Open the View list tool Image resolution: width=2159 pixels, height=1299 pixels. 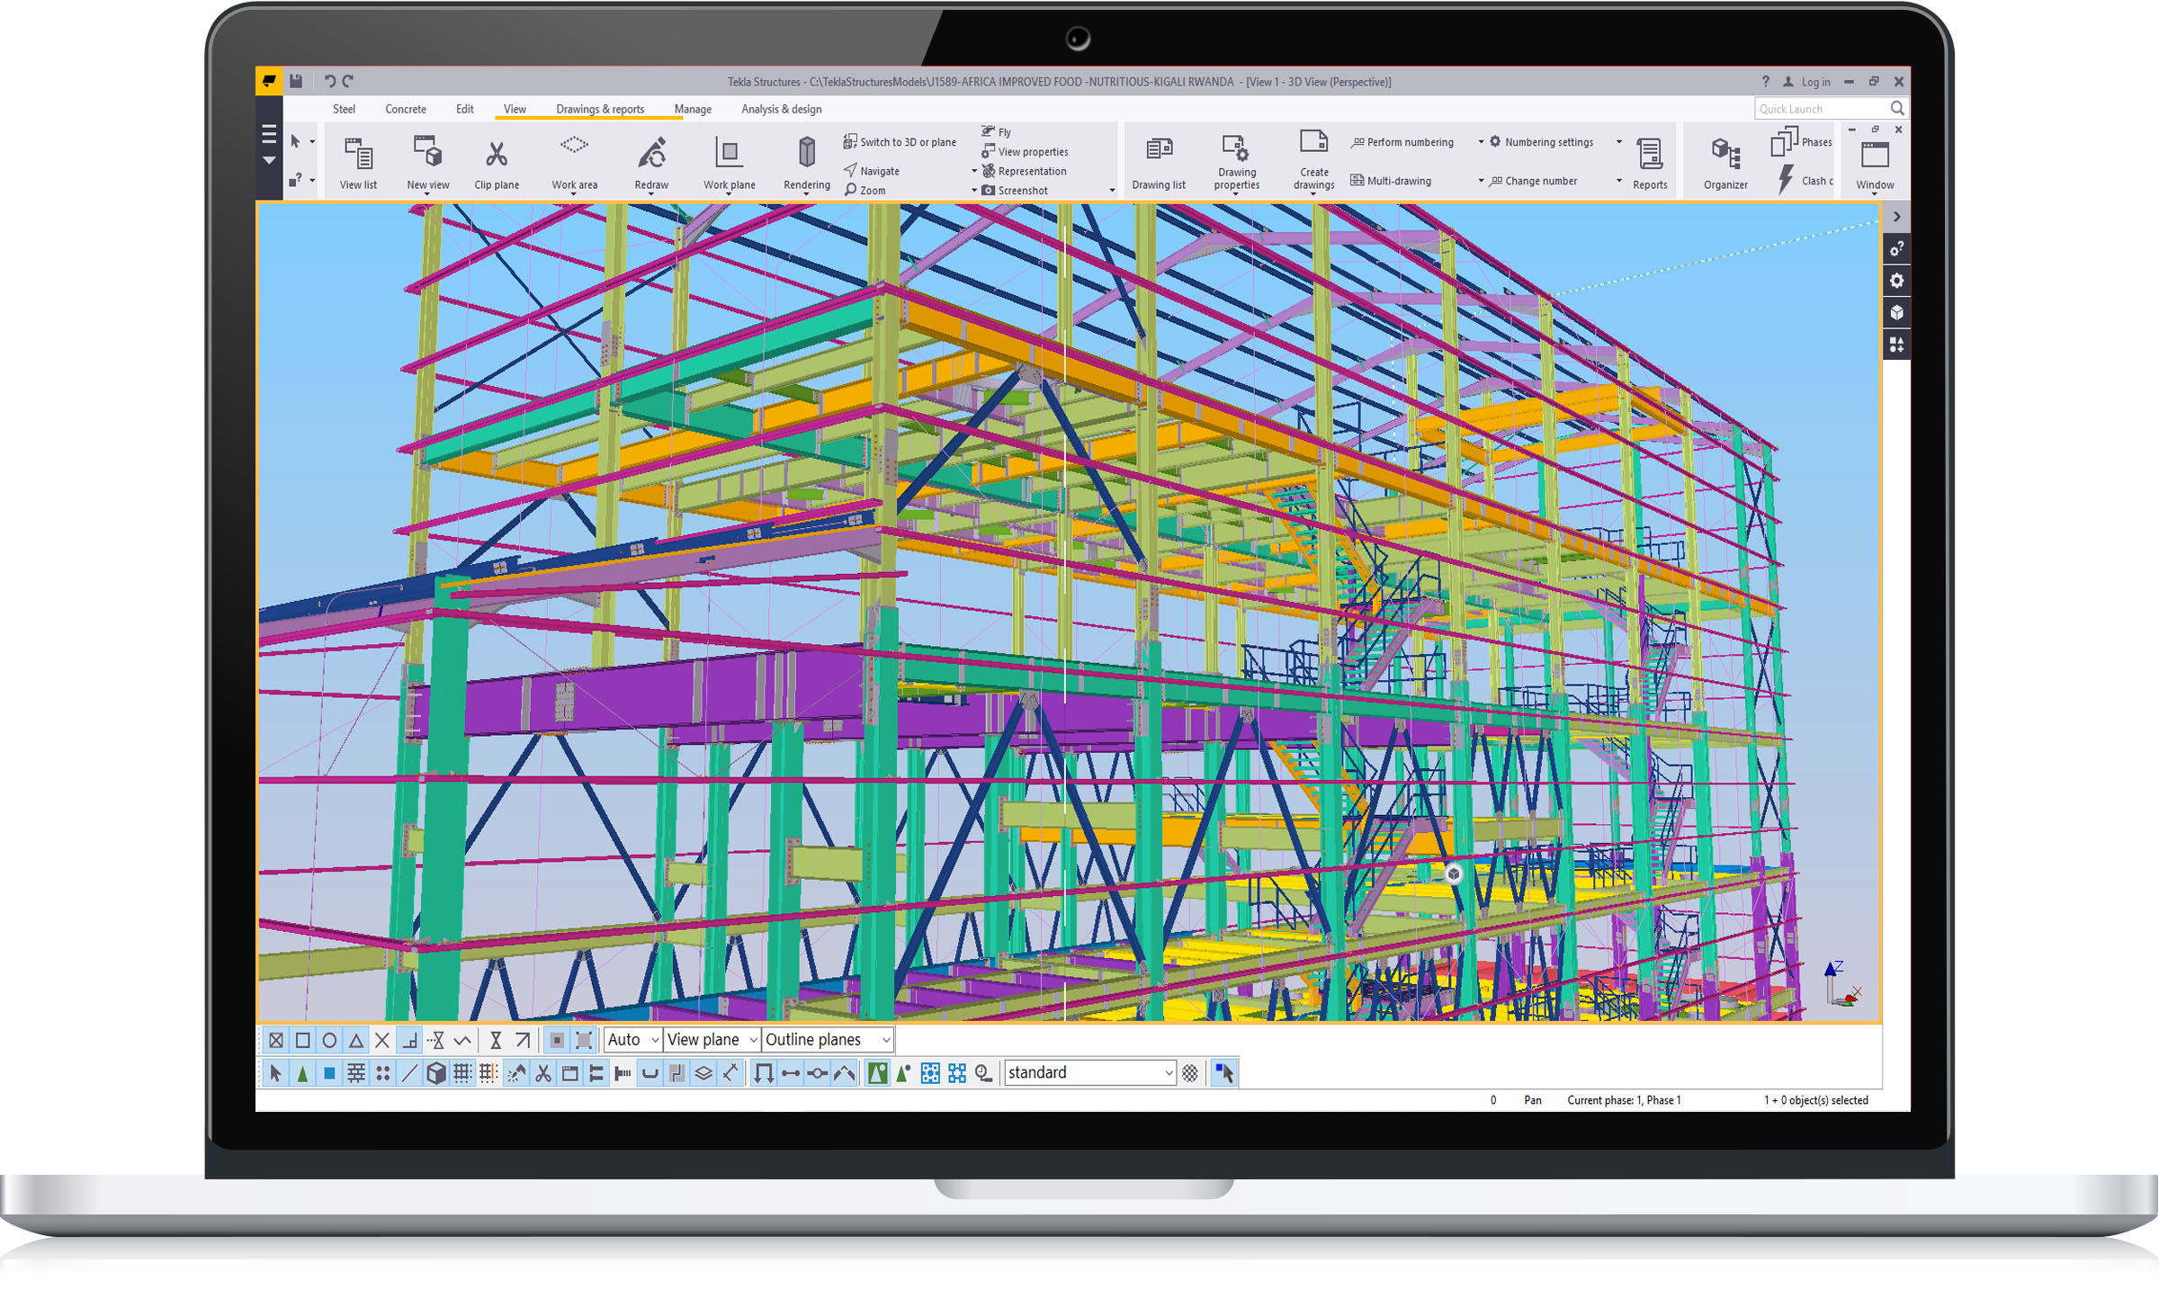(358, 162)
